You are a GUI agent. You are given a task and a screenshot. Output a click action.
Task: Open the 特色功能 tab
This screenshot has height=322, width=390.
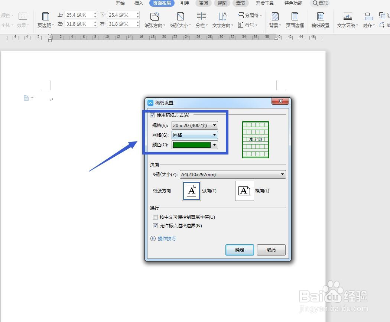[293, 3]
